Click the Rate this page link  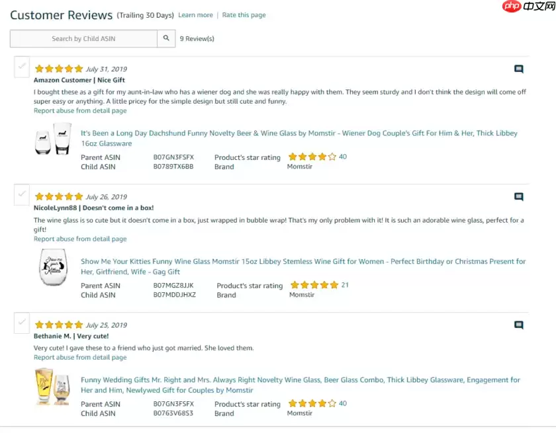click(x=244, y=15)
